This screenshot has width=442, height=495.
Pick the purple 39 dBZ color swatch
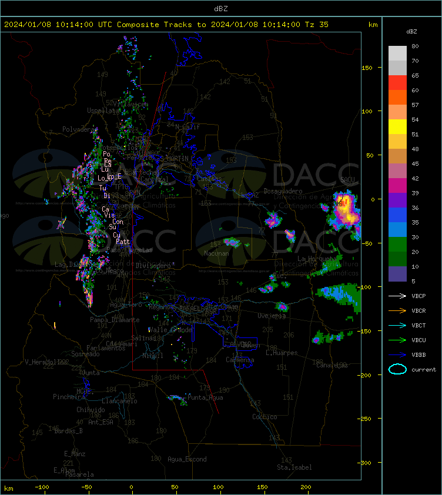397,200
